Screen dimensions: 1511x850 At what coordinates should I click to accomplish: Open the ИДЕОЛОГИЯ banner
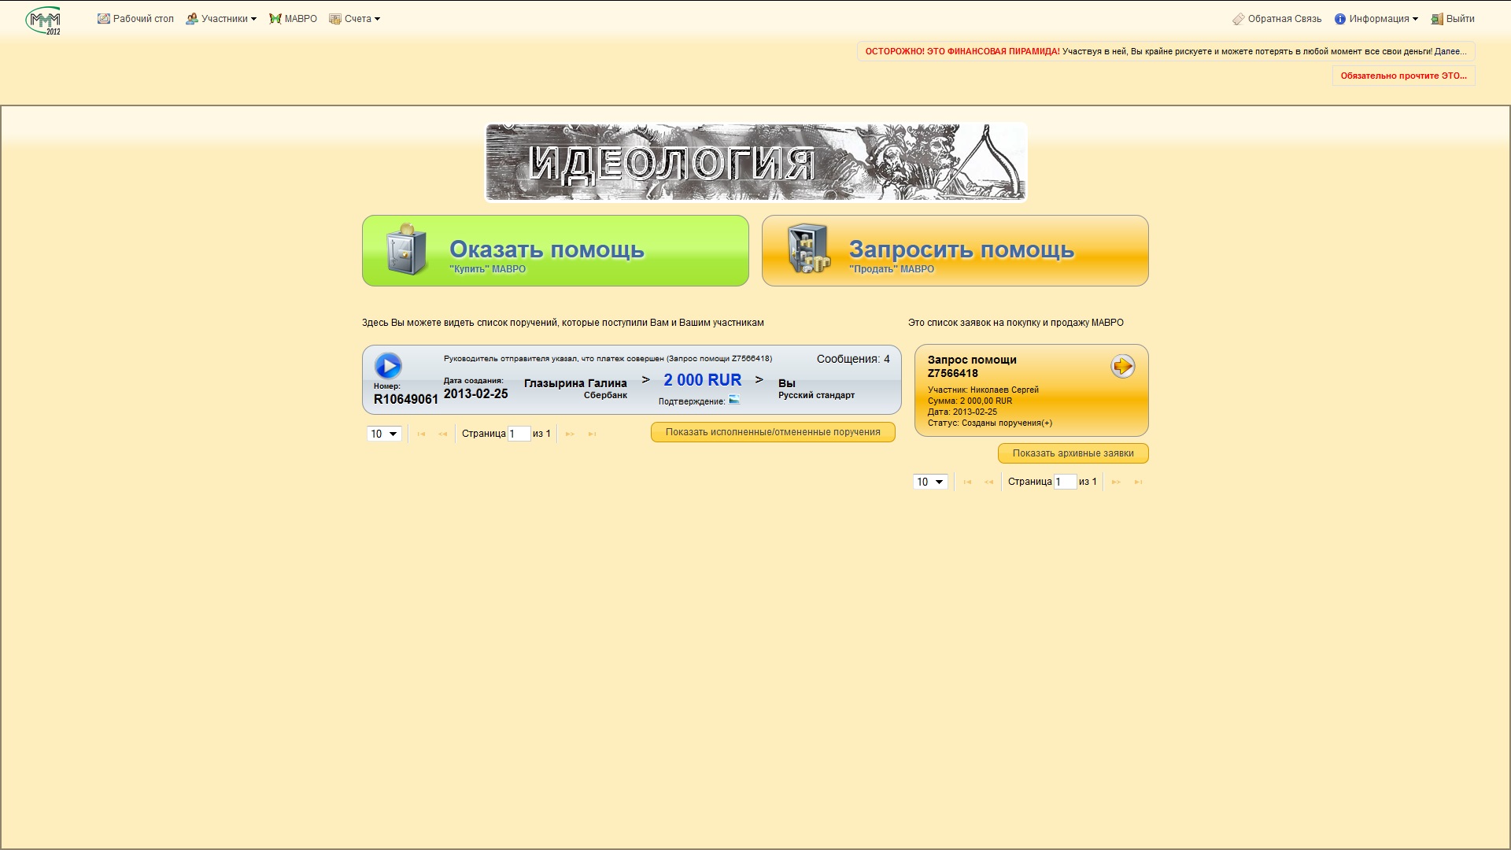[x=755, y=163]
